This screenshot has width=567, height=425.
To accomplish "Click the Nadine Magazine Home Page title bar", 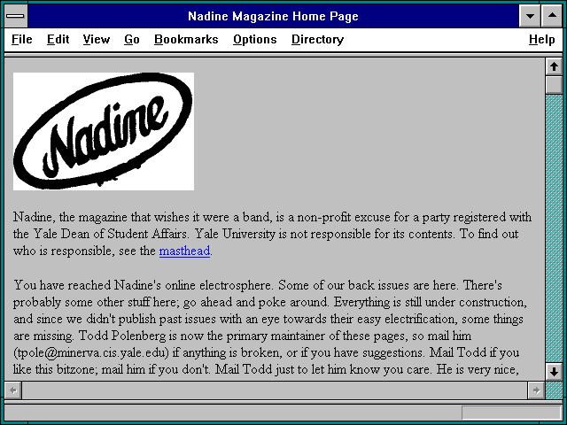I will [x=273, y=16].
